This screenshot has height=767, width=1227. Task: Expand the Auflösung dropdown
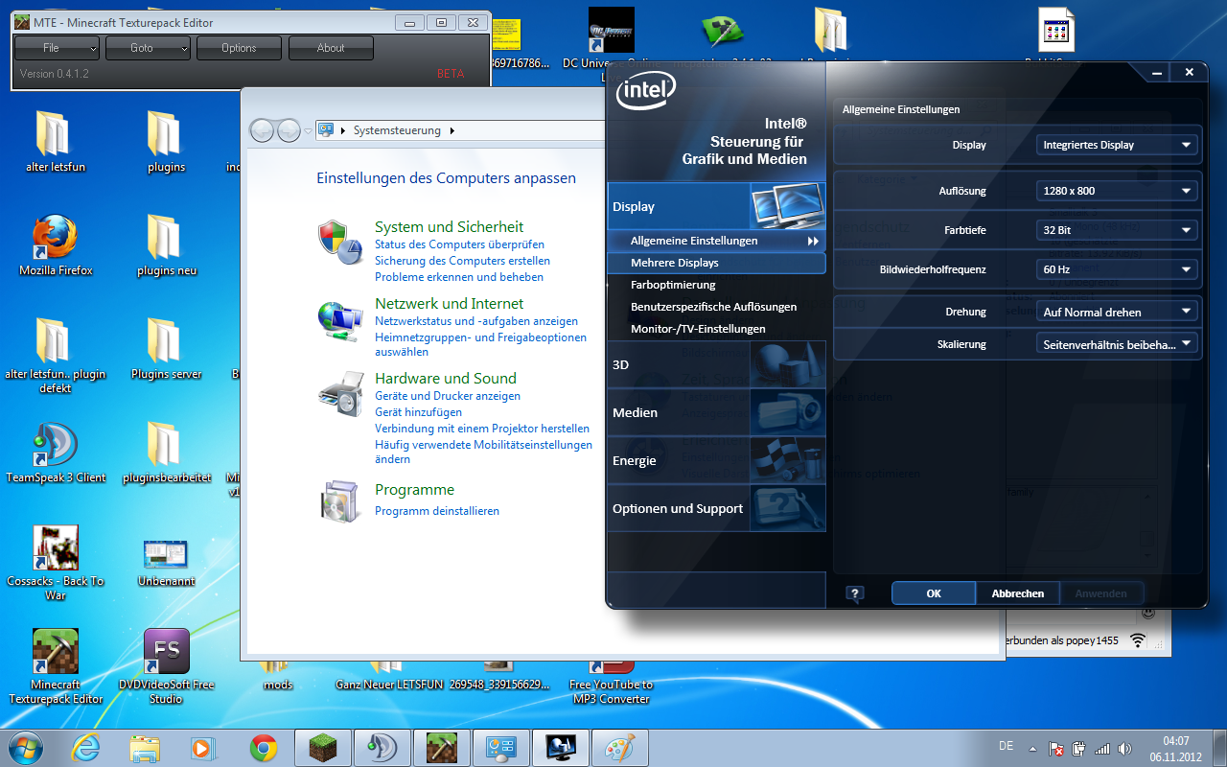[x=1117, y=191]
